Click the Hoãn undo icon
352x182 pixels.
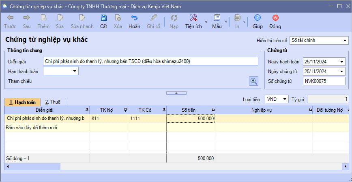(134, 18)
